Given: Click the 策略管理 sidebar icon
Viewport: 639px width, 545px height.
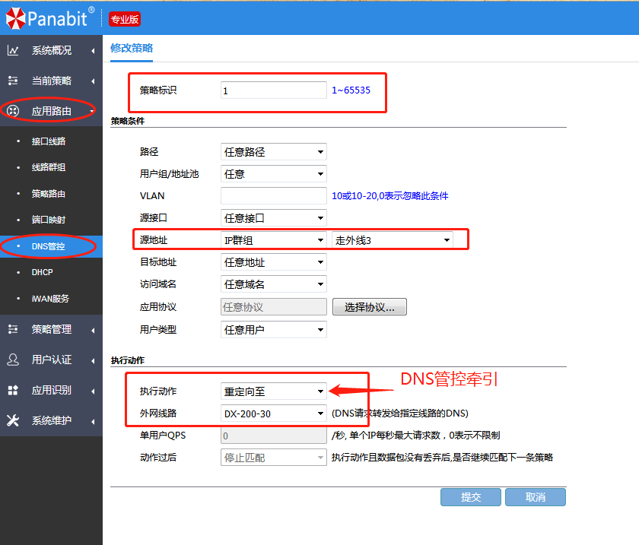Looking at the screenshot, I should pos(13,329).
